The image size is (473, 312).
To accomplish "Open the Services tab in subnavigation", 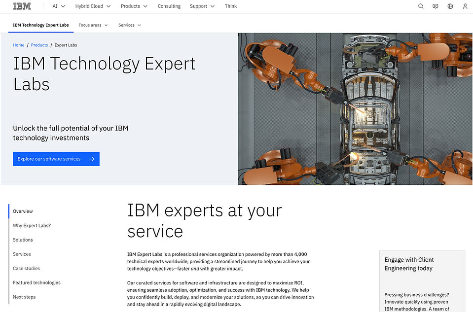I will 126,25.
